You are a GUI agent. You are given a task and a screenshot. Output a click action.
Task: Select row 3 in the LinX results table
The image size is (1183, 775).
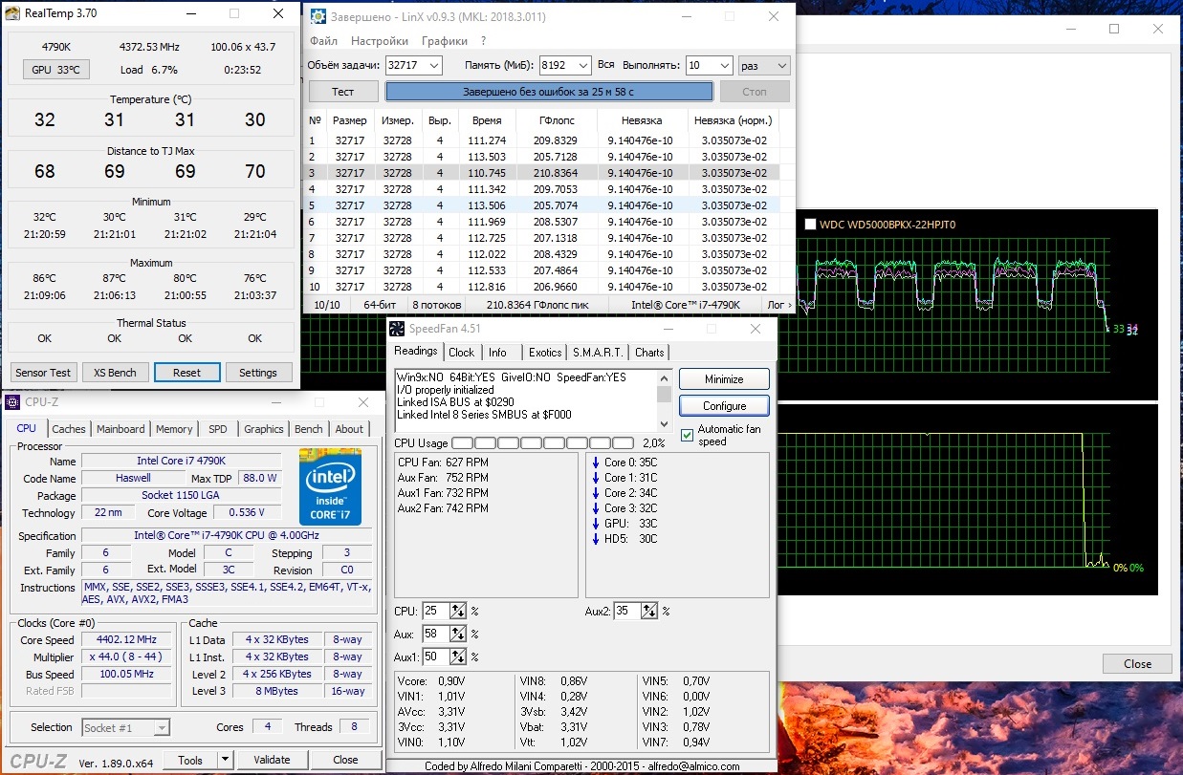(542, 173)
